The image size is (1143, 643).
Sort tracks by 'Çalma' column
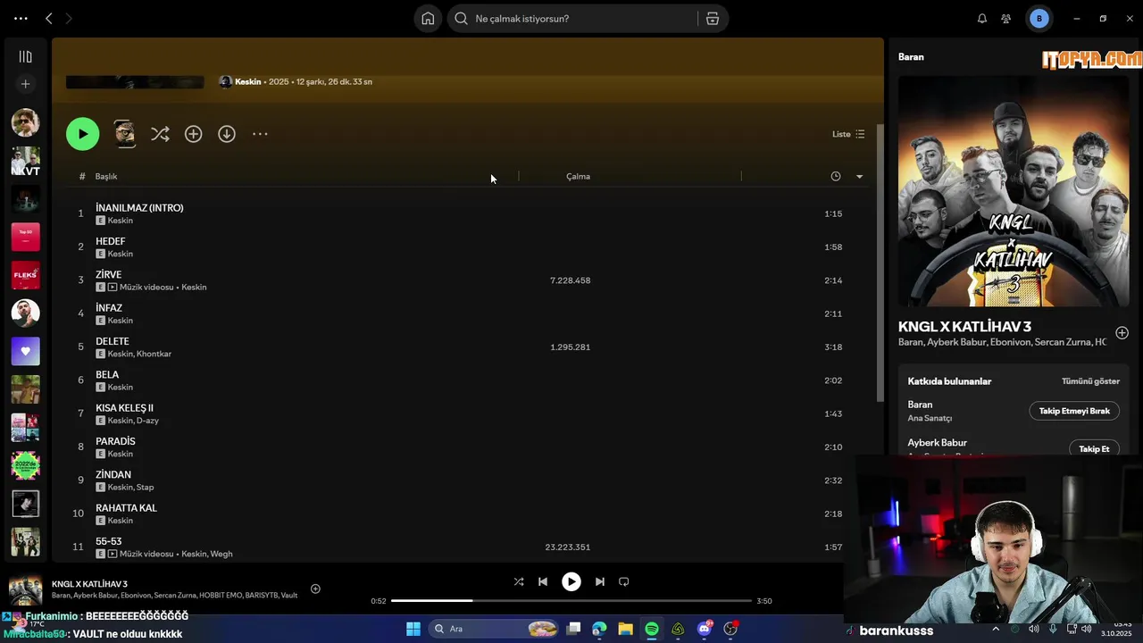click(x=578, y=176)
